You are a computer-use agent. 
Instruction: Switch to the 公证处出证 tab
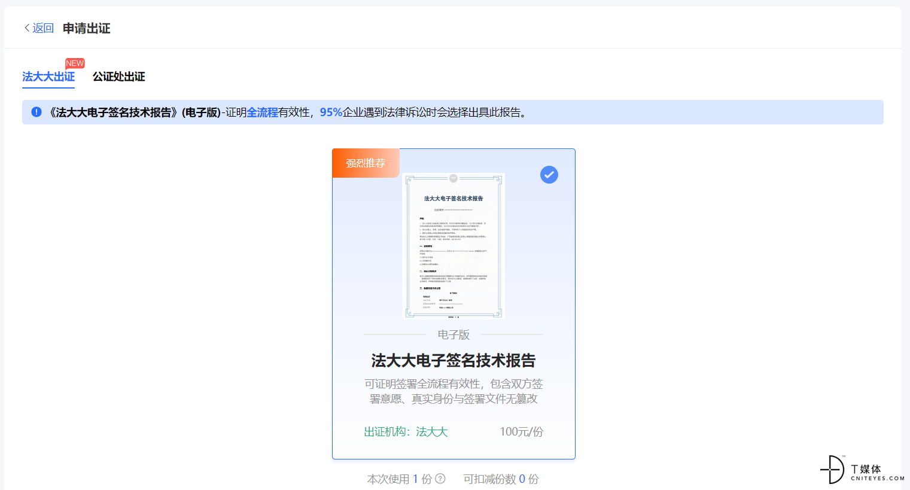pyautogui.click(x=118, y=77)
